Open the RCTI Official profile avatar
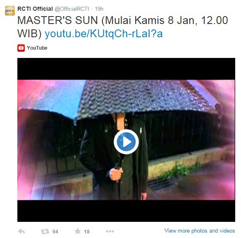The width and height of the screenshot is (241, 238). click(10, 11)
